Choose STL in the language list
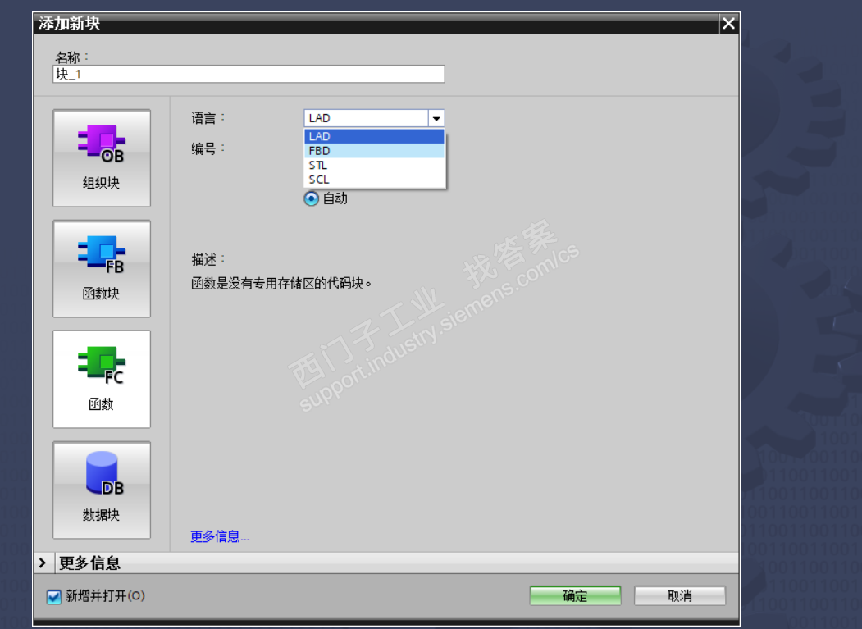This screenshot has width=862, height=629. point(374,165)
